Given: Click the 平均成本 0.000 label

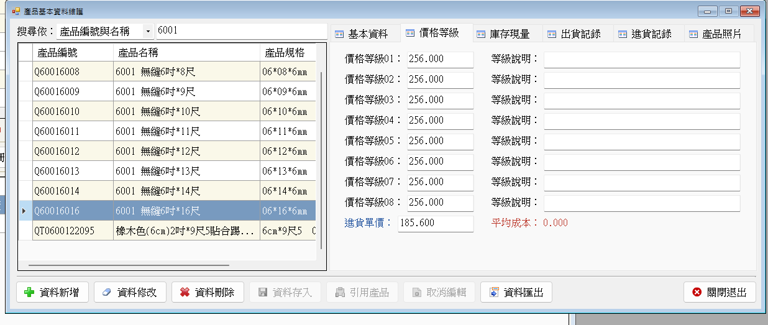Looking at the screenshot, I should 529,223.
